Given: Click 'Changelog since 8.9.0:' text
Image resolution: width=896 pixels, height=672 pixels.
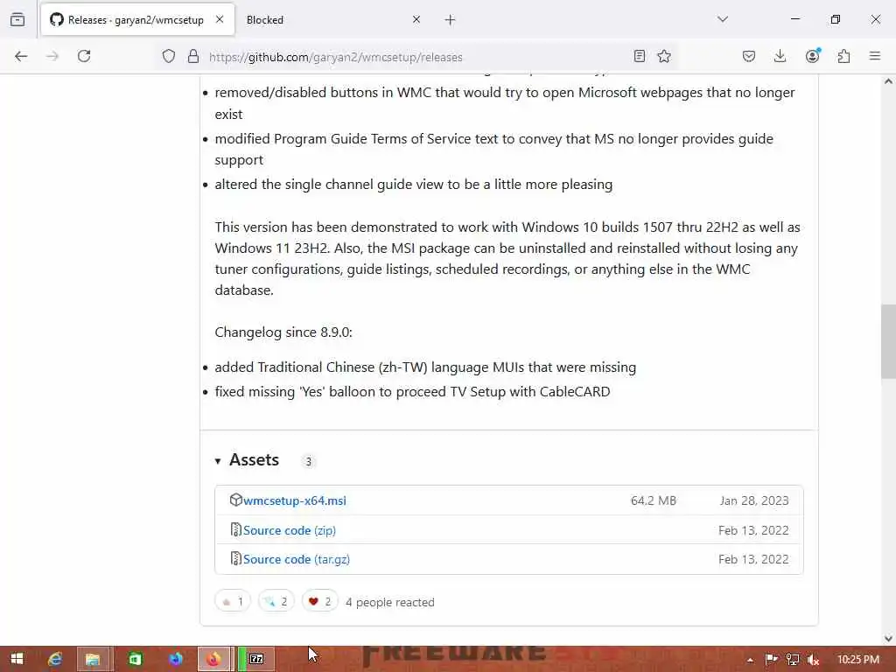Looking at the screenshot, I should tap(283, 332).
